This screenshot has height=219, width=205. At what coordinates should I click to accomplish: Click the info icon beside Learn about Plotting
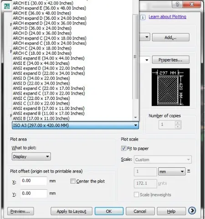pyautogui.click(x=143, y=17)
